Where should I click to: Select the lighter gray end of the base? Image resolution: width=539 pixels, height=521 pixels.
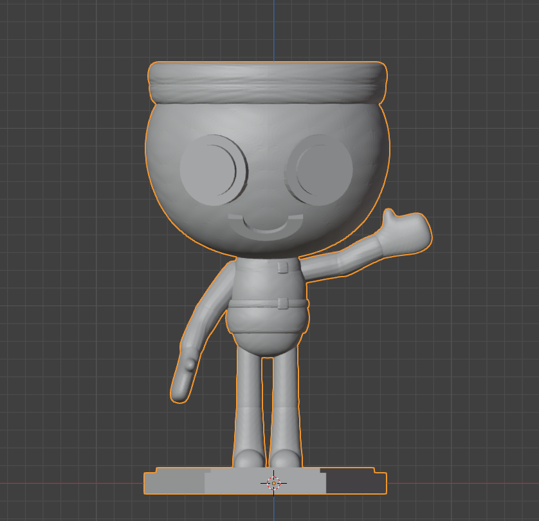click(174, 483)
